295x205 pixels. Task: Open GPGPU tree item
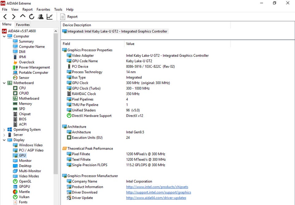tap(22, 187)
